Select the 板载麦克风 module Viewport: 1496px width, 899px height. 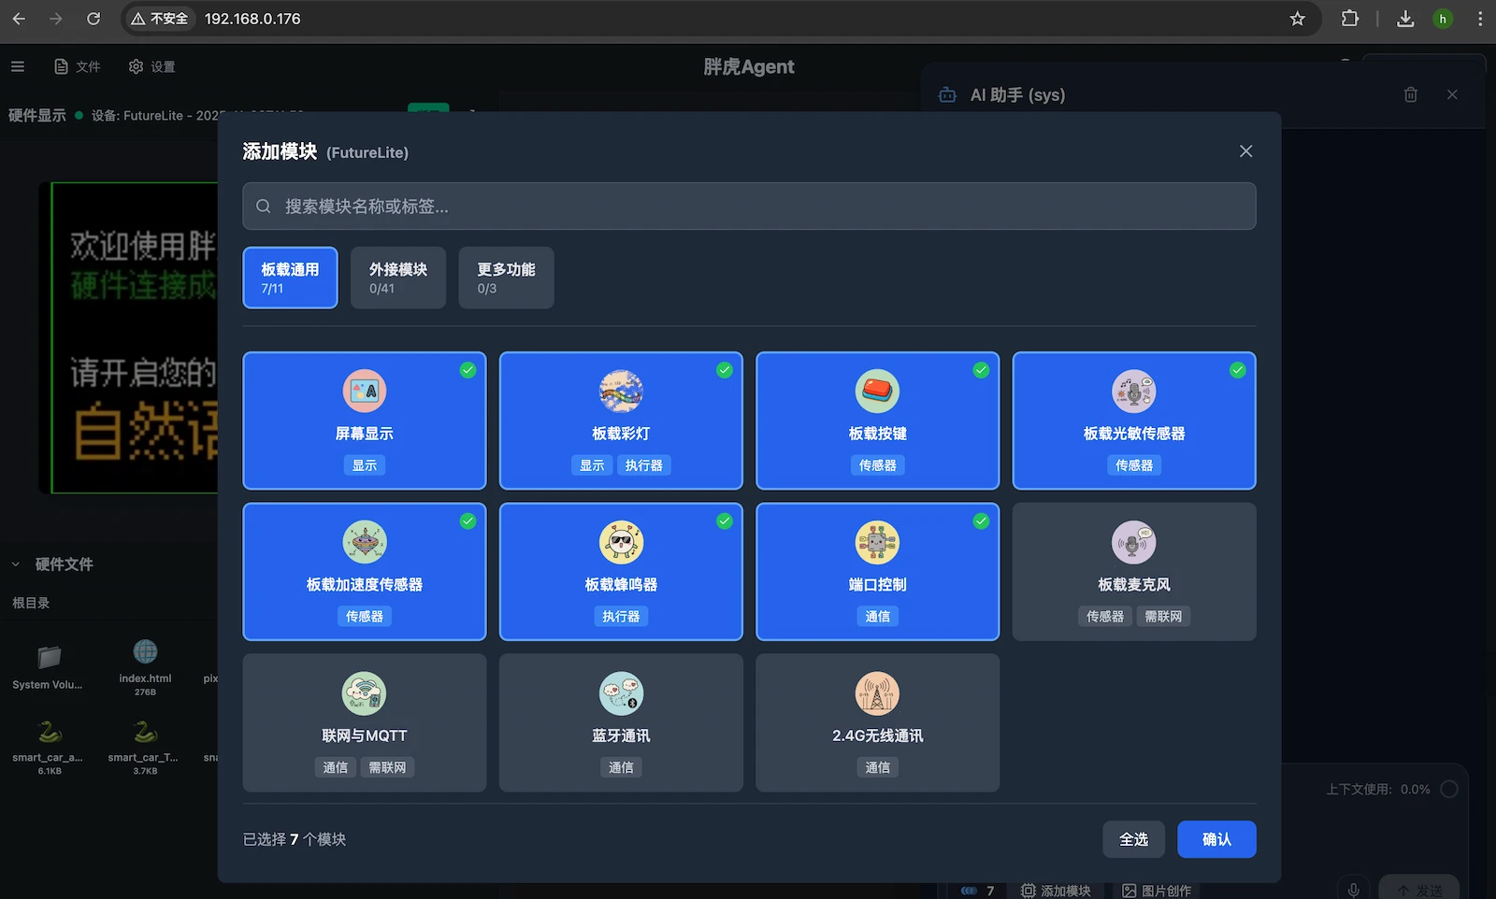tap(1133, 572)
